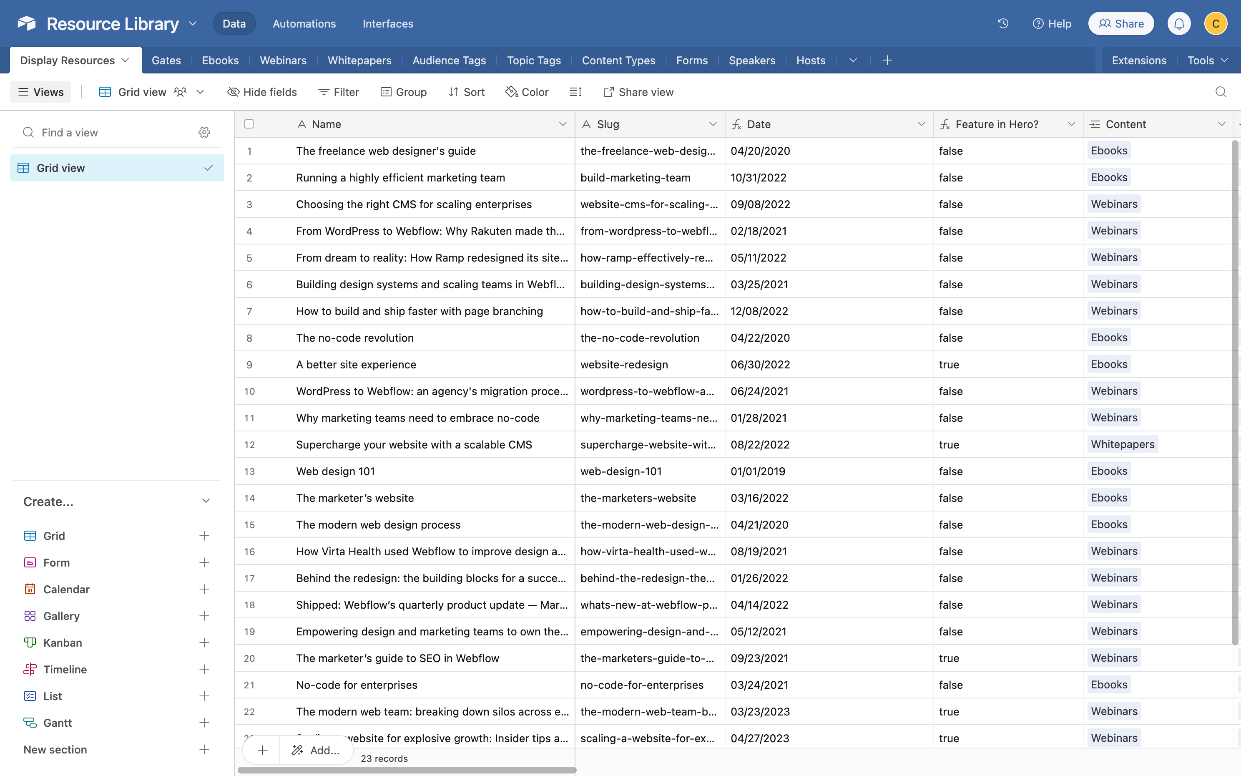Click date cell 12/08/2022
The height and width of the screenshot is (776, 1241).
[x=829, y=311]
